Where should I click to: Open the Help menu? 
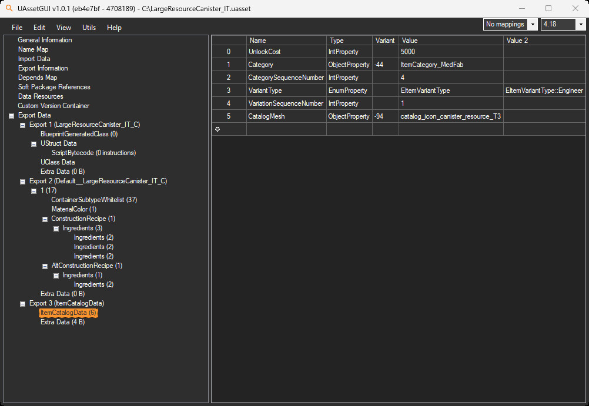114,28
